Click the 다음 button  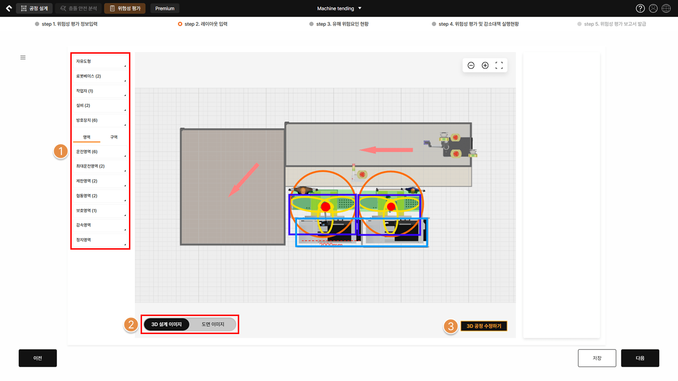[640, 358]
